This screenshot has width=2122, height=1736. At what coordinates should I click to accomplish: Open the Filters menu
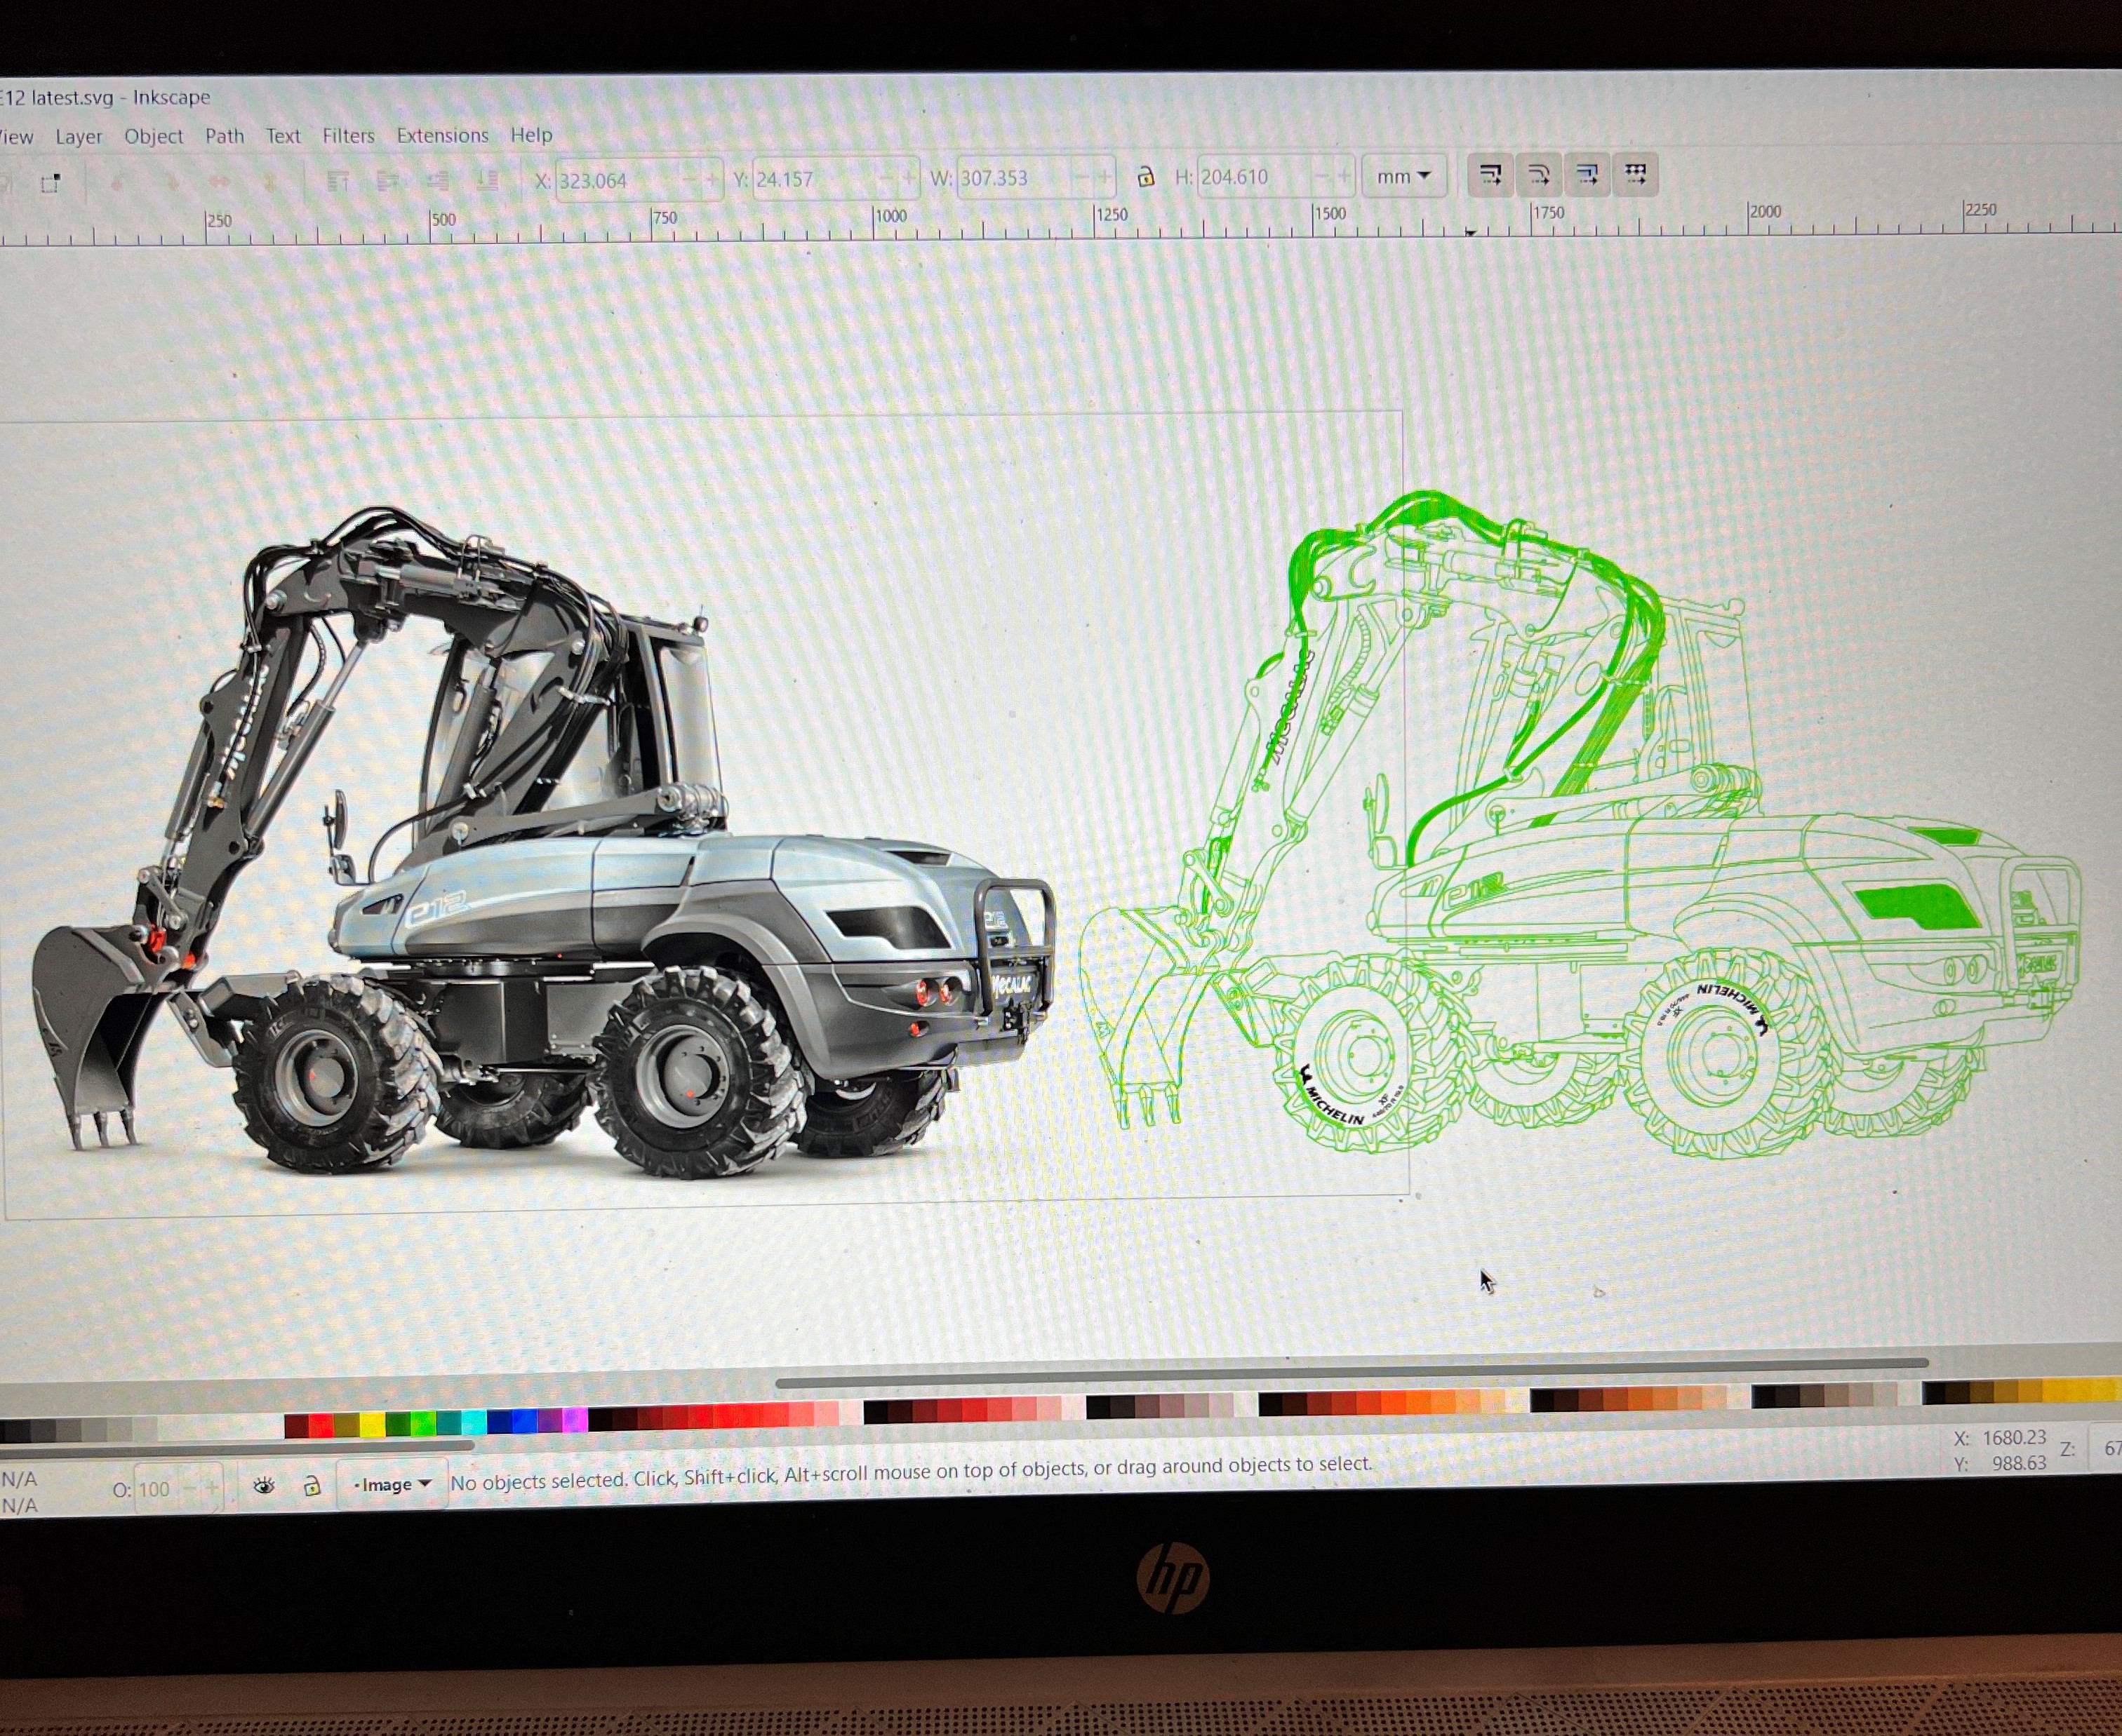[348, 136]
